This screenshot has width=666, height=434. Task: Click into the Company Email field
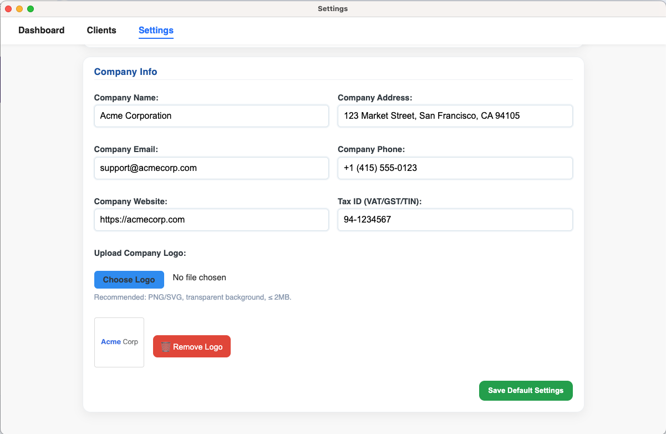(211, 168)
